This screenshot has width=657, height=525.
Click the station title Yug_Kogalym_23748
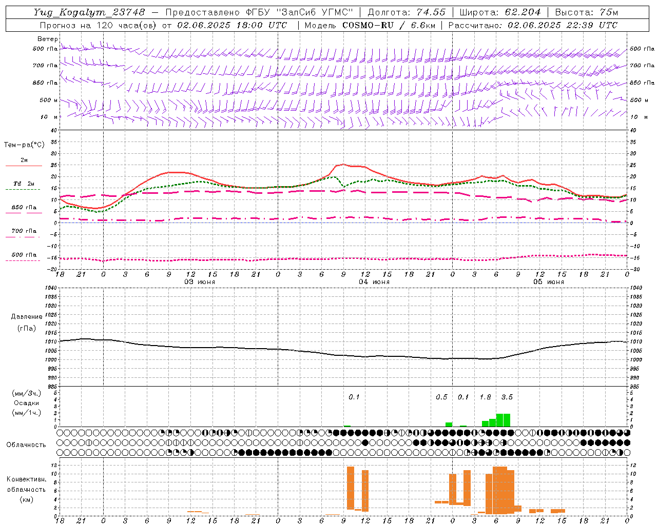(89, 12)
